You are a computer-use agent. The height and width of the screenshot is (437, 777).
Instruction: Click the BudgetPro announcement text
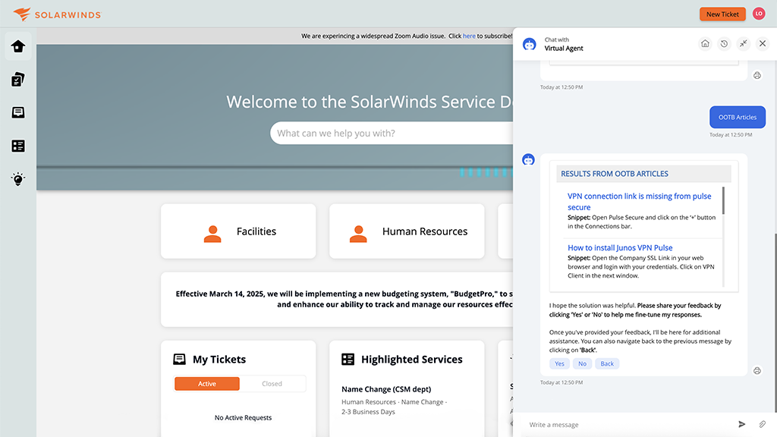344,299
